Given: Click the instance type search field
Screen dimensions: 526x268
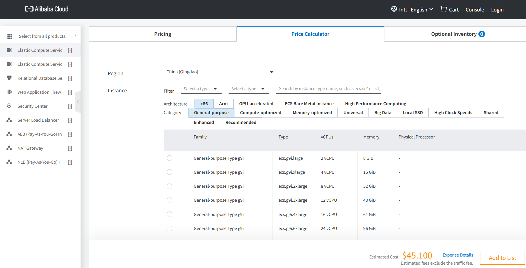Looking at the screenshot, I should pyautogui.click(x=325, y=89).
